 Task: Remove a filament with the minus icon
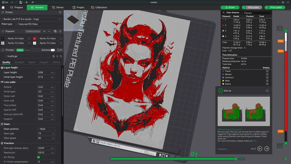pyautogui.click(x=49, y=31)
